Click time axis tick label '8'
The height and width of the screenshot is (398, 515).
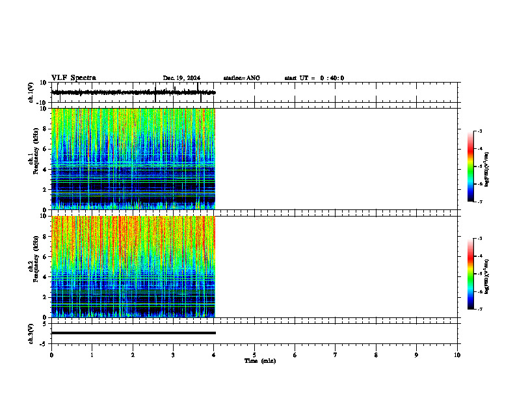(x=376, y=355)
